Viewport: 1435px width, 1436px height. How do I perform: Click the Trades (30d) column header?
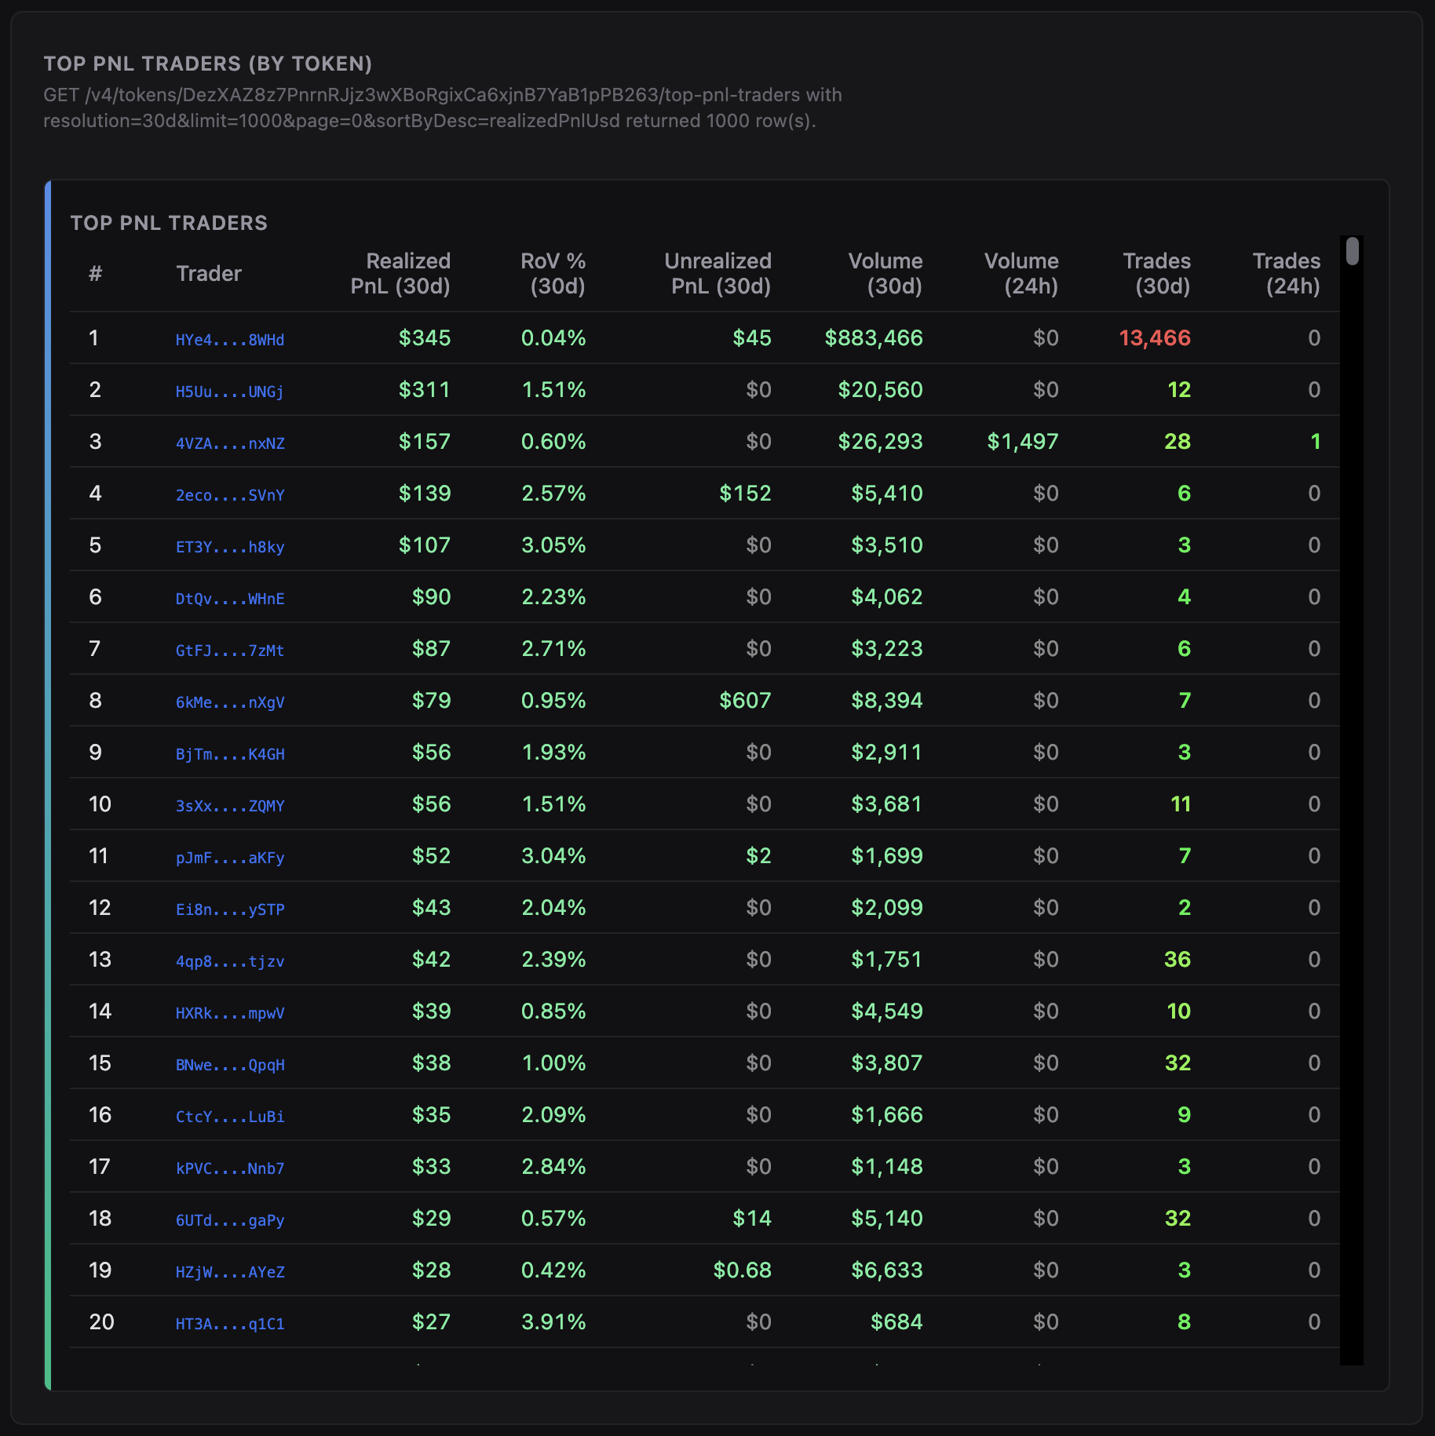click(x=1156, y=273)
